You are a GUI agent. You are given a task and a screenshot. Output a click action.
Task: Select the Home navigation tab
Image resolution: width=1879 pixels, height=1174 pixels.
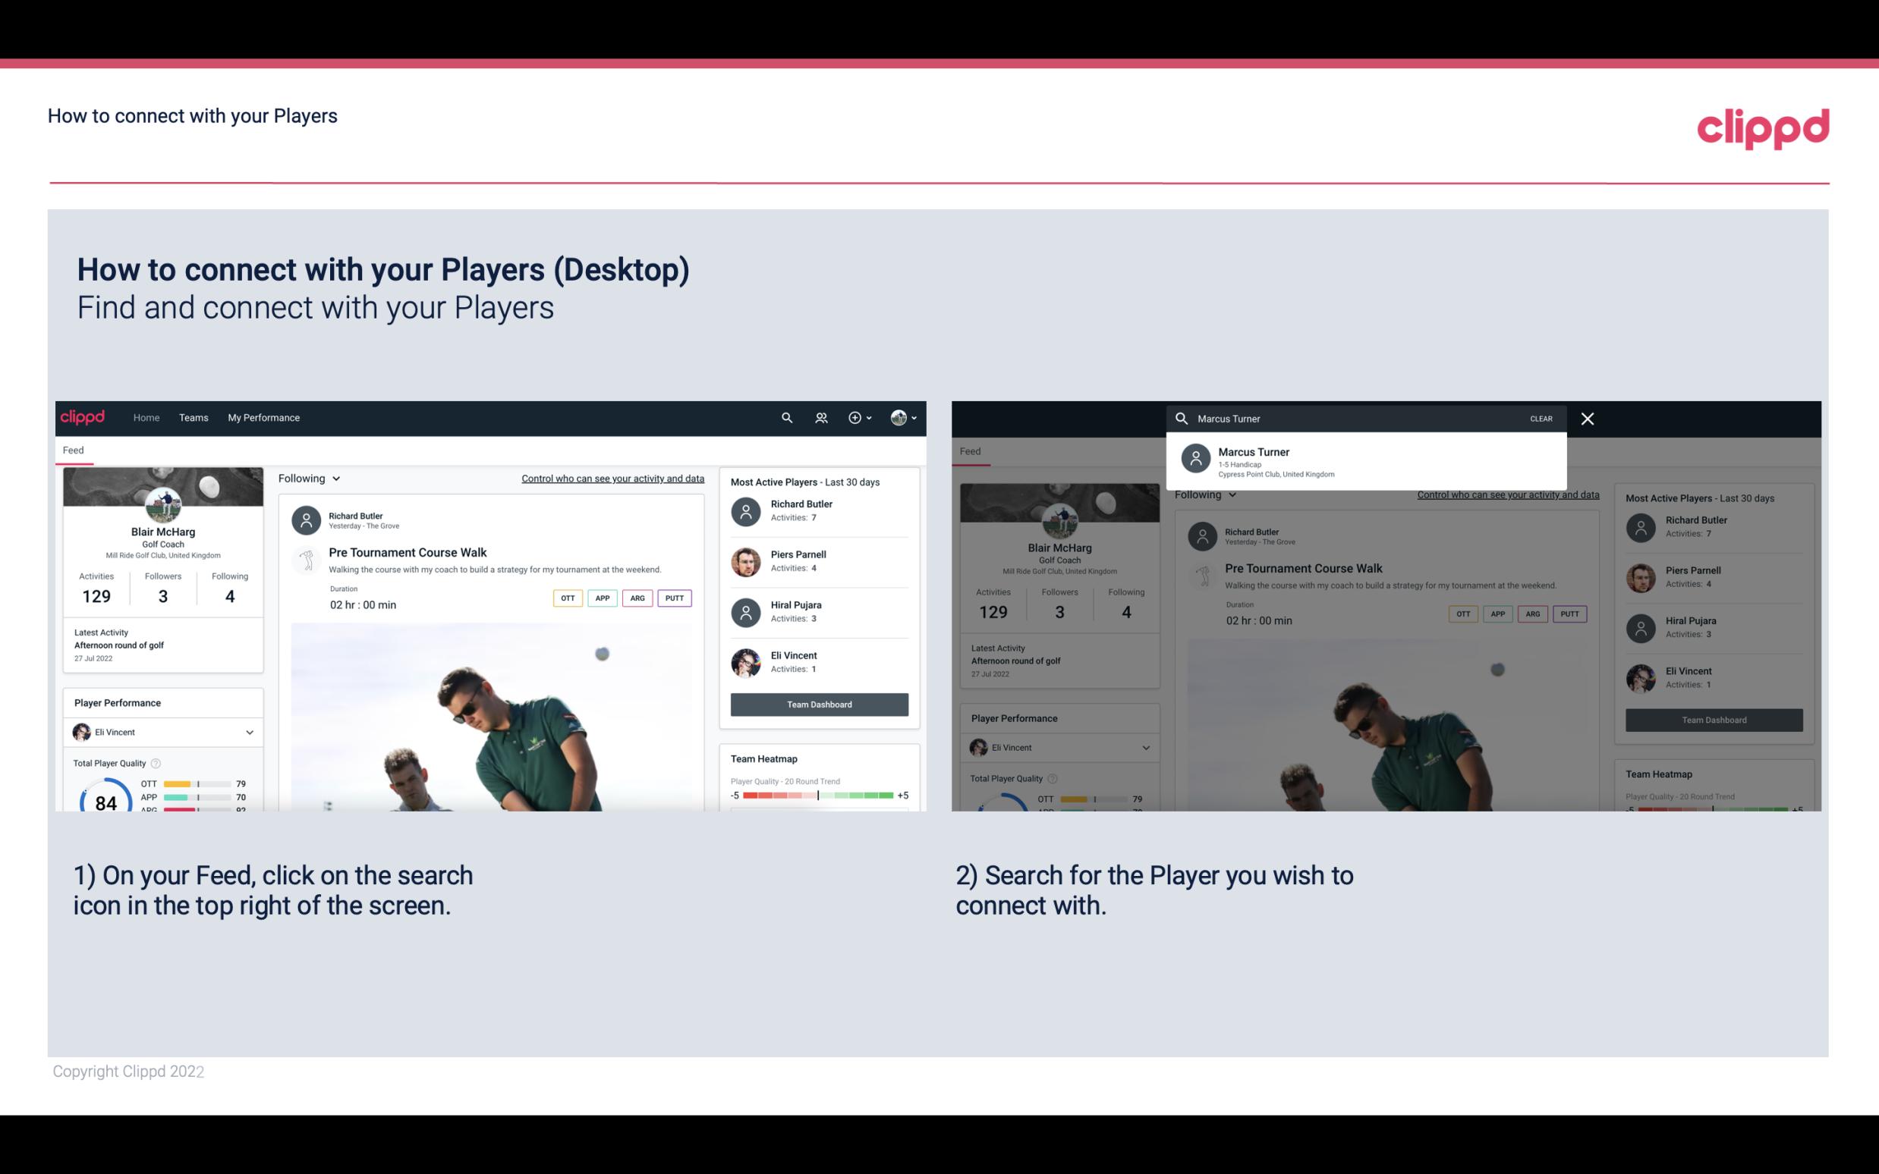click(146, 418)
